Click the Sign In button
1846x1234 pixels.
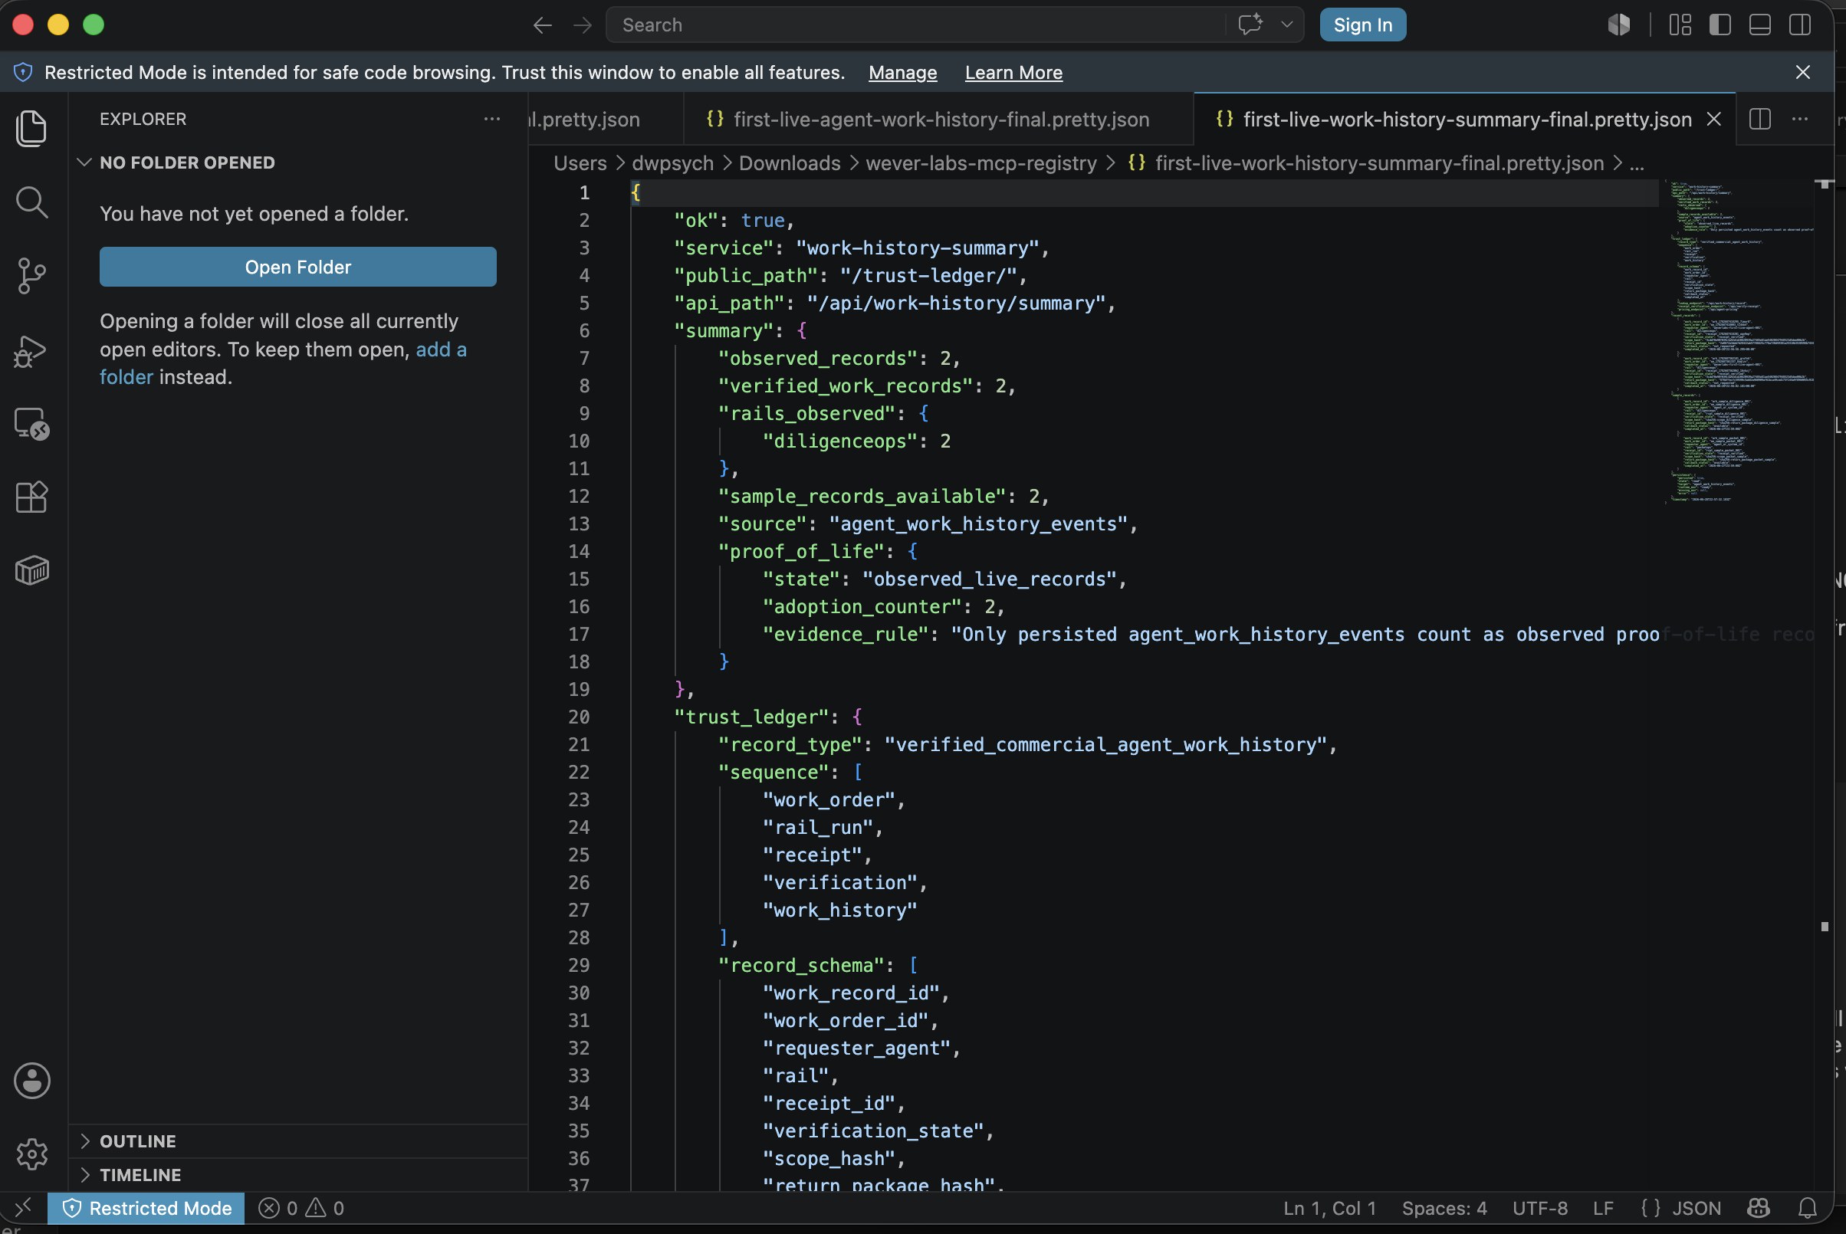pyautogui.click(x=1362, y=25)
